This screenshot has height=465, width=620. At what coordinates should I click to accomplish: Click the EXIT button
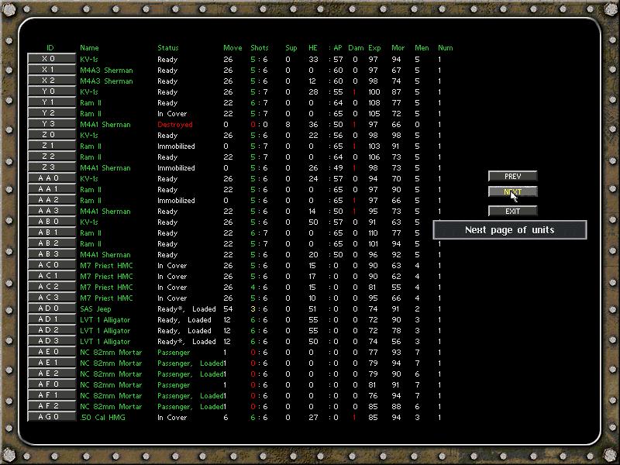tap(512, 211)
